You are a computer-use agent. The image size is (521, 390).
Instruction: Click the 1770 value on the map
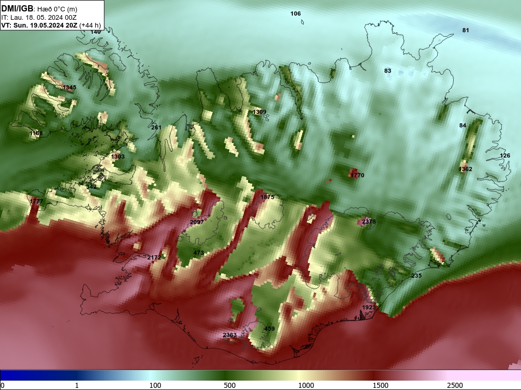coord(357,175)
